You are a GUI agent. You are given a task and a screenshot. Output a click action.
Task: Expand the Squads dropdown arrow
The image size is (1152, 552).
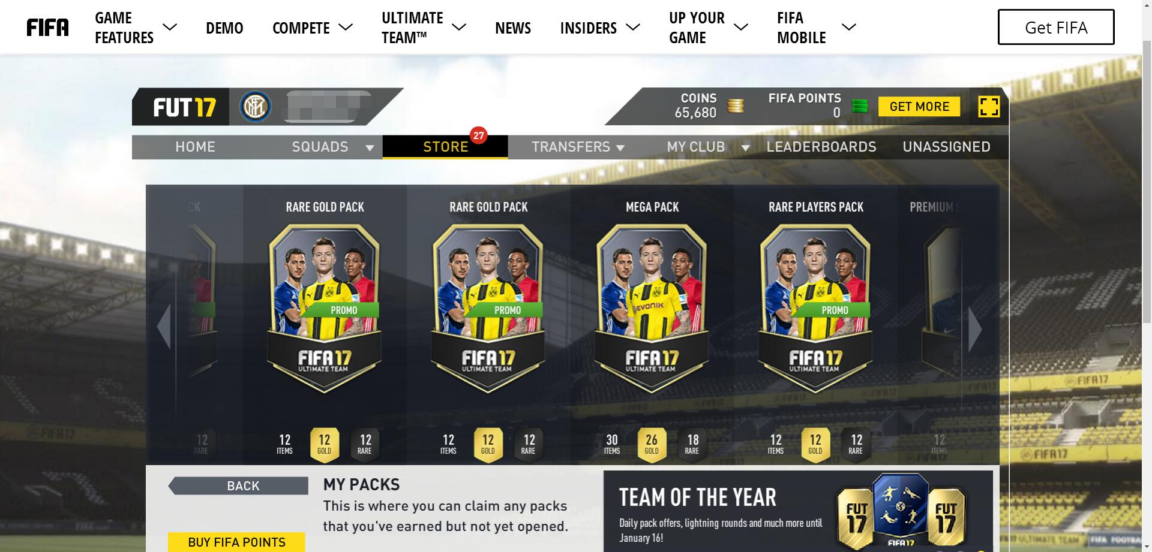pyautogui.click(x=370, y=148)
